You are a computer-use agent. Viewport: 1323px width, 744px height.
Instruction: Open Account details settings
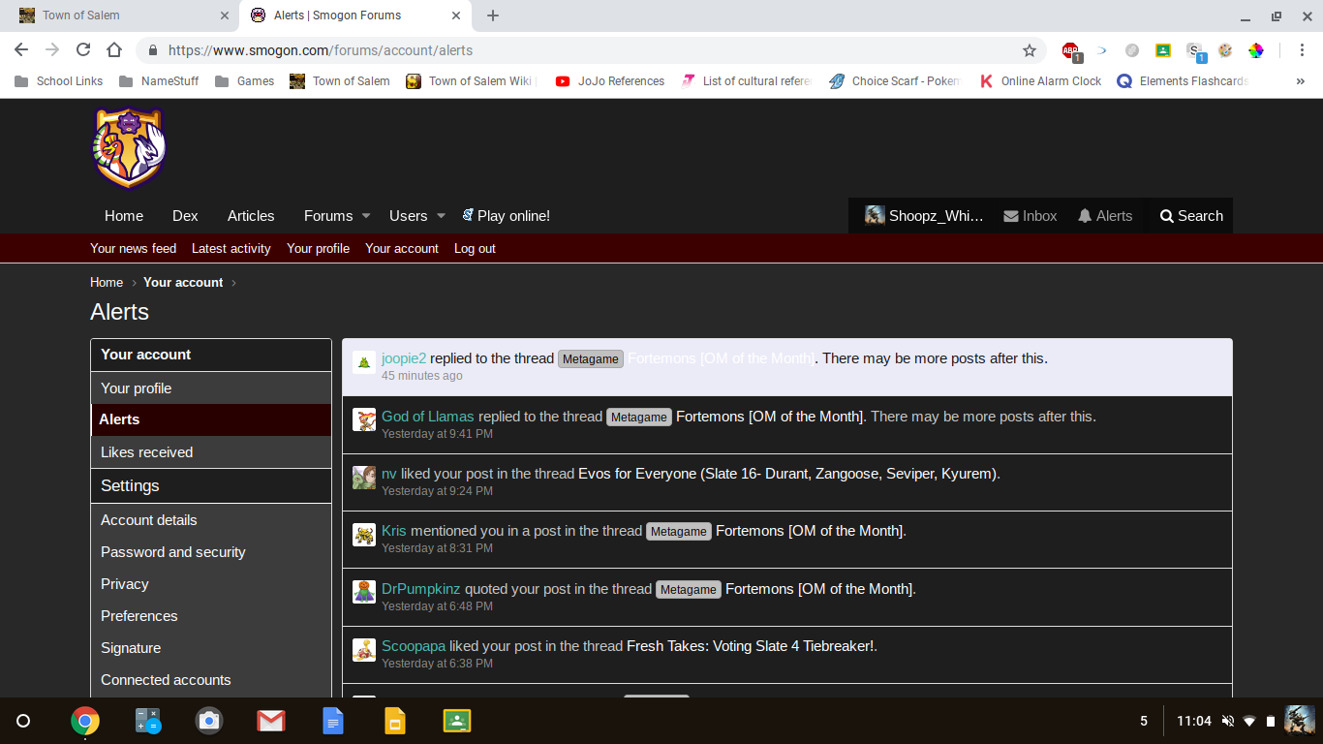pos(211,520)
